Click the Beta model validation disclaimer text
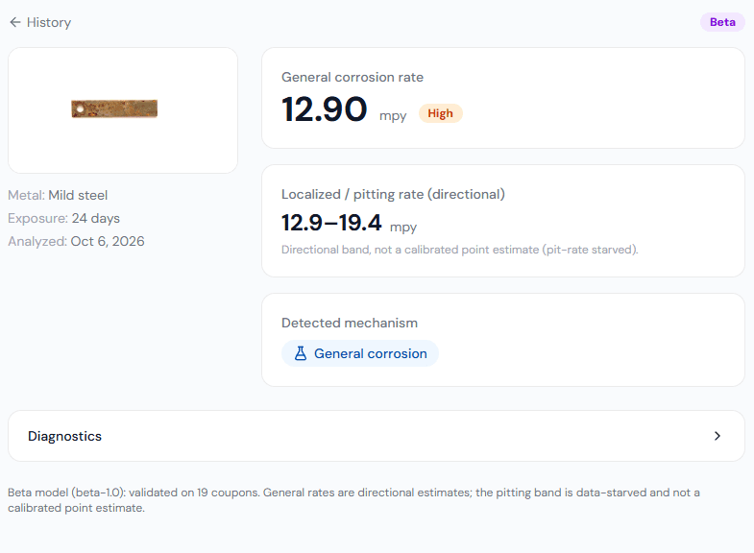The height and width of the screenshot is (553, 754). point(353,500)
